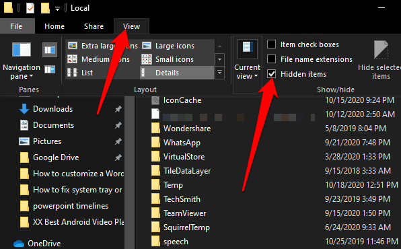Click the IconCache file icon
The height and width of the screenshot is (249, 401).
(x=155, y=100)
